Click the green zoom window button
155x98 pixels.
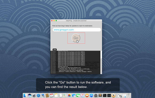click(x=56, y=21)
